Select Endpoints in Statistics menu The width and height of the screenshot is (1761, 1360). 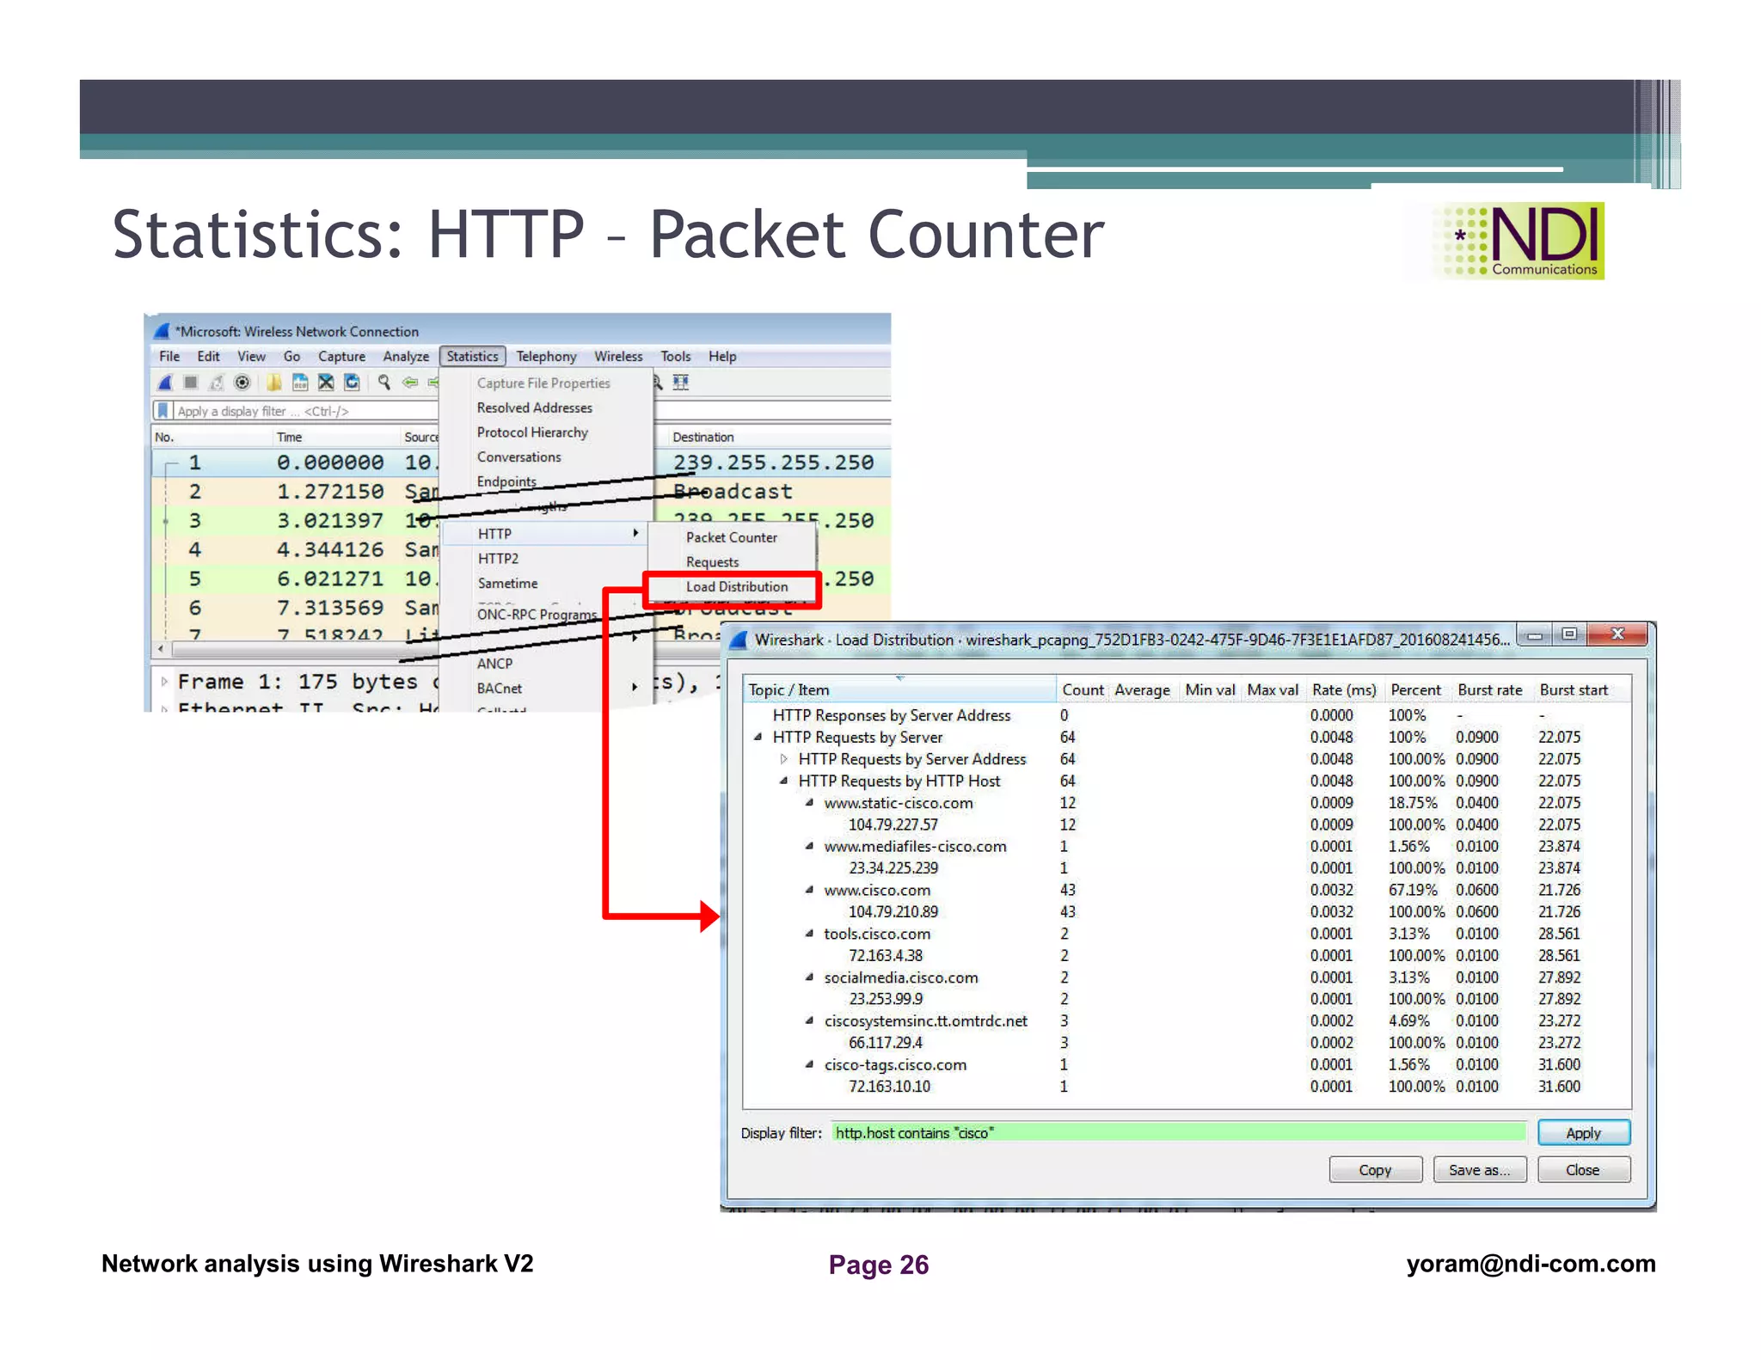506,481
